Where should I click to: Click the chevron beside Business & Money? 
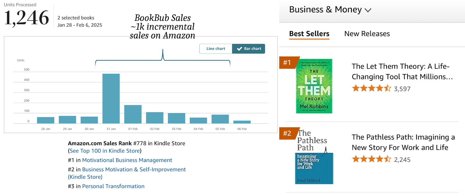pos(368,10)
